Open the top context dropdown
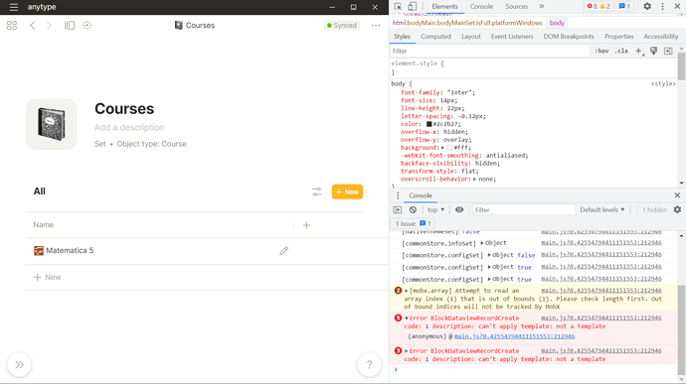Screen dimensions: 686x384 [435, 210]
